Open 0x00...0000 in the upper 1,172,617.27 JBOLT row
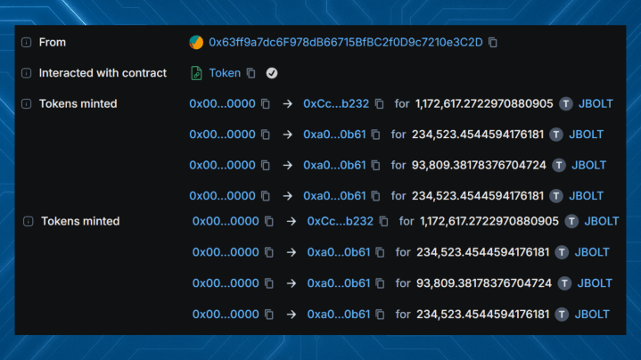 [x=222, y=103]
